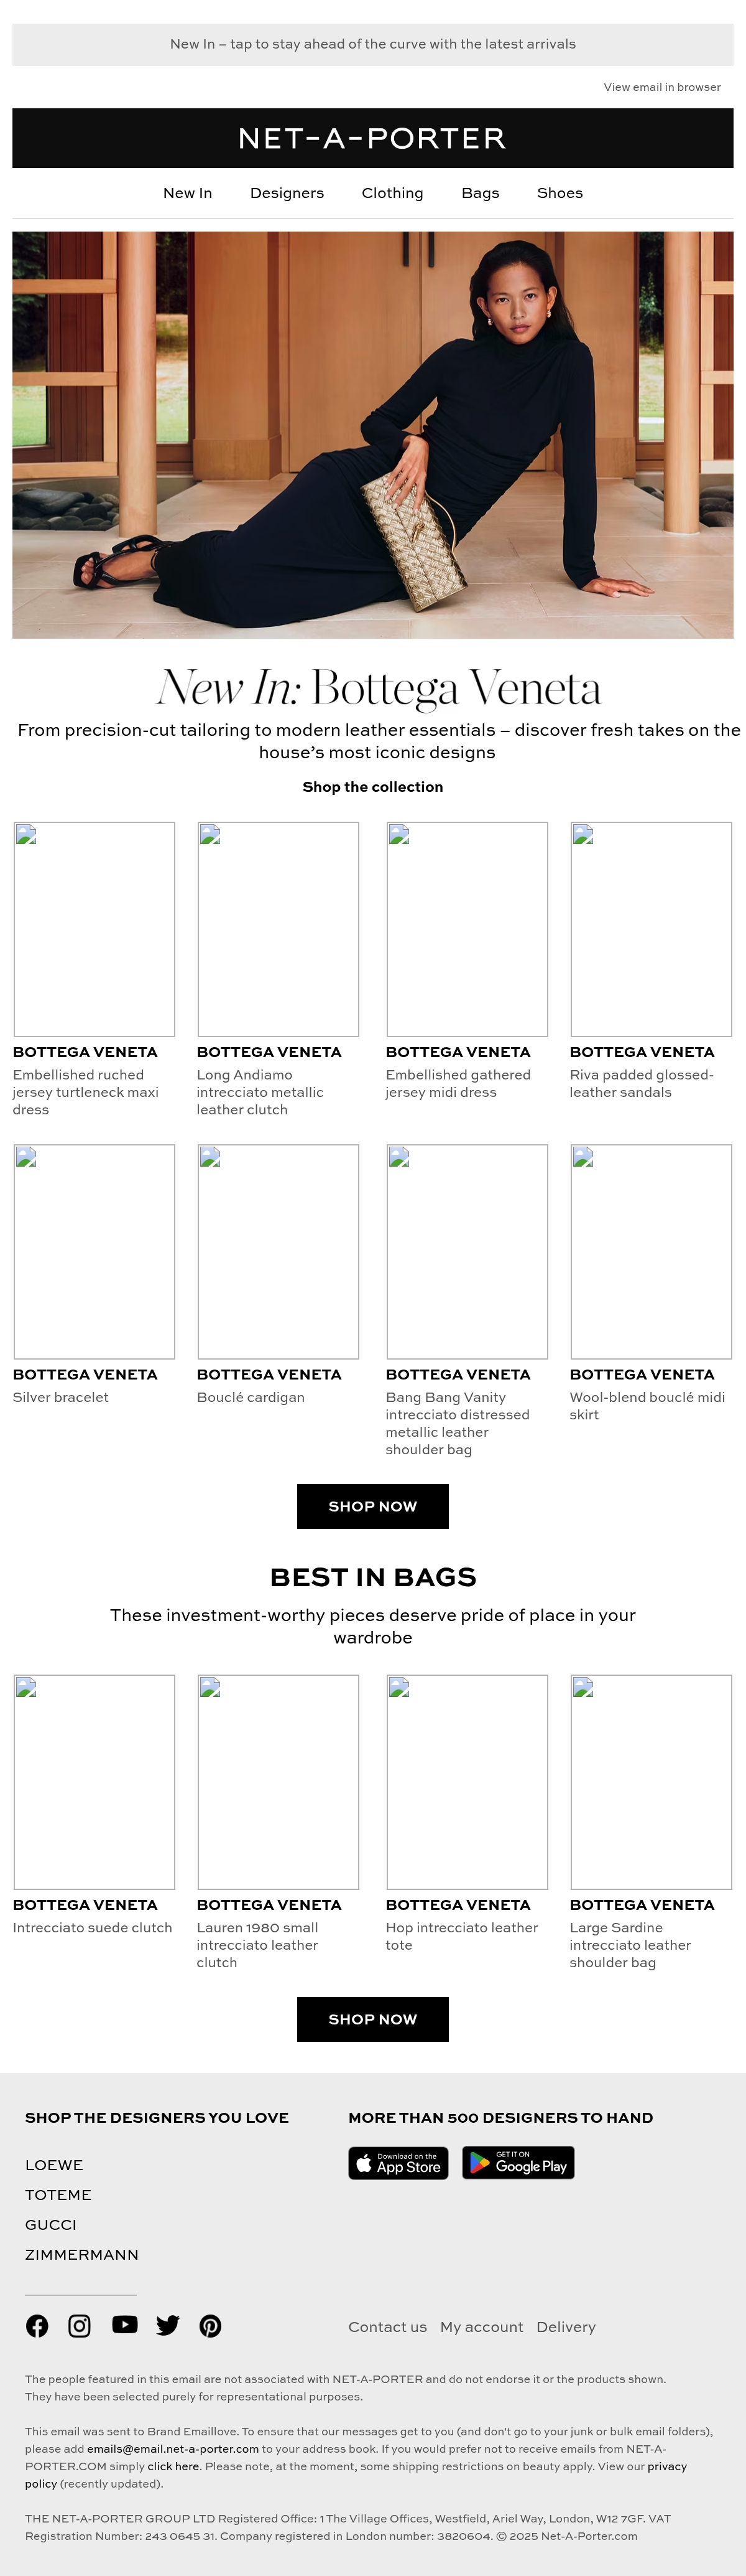Open View email in browser link
Viewport: 746px width, 2576px height.
pyautogui.click(x=662, y=87)
